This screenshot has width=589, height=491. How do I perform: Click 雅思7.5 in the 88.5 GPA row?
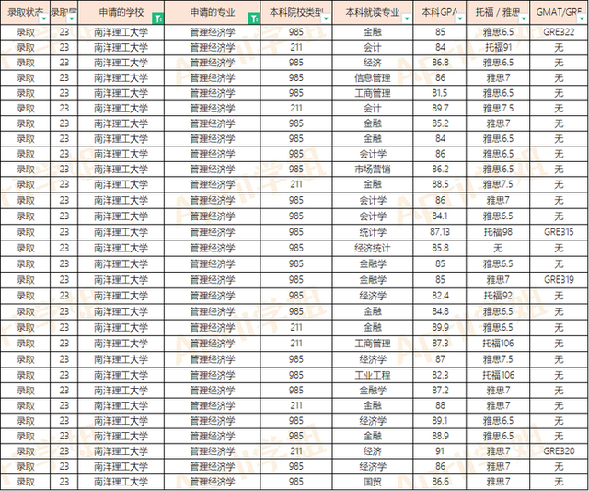click(498, 184)
